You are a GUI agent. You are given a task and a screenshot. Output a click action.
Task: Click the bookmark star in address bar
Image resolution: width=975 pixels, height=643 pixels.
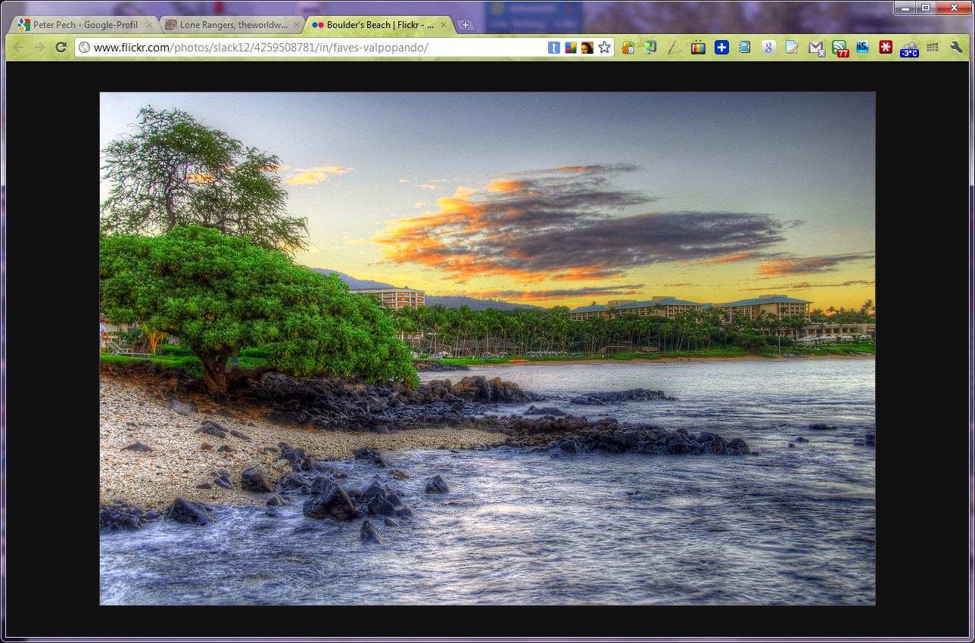click(x=604, y=48)
